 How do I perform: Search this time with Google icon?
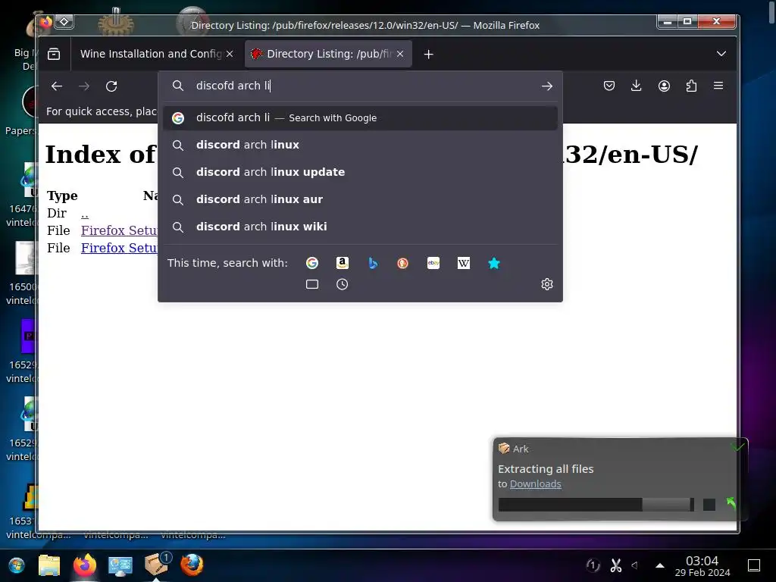pos(311,263)
